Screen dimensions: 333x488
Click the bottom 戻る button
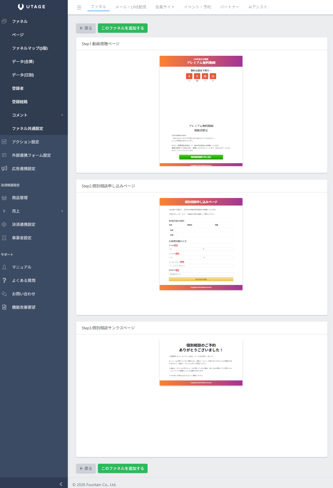pos(86,468)
